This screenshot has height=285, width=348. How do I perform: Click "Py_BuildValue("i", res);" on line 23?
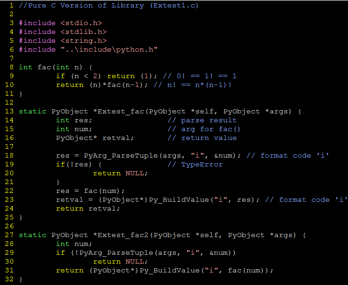pos(204,200)
